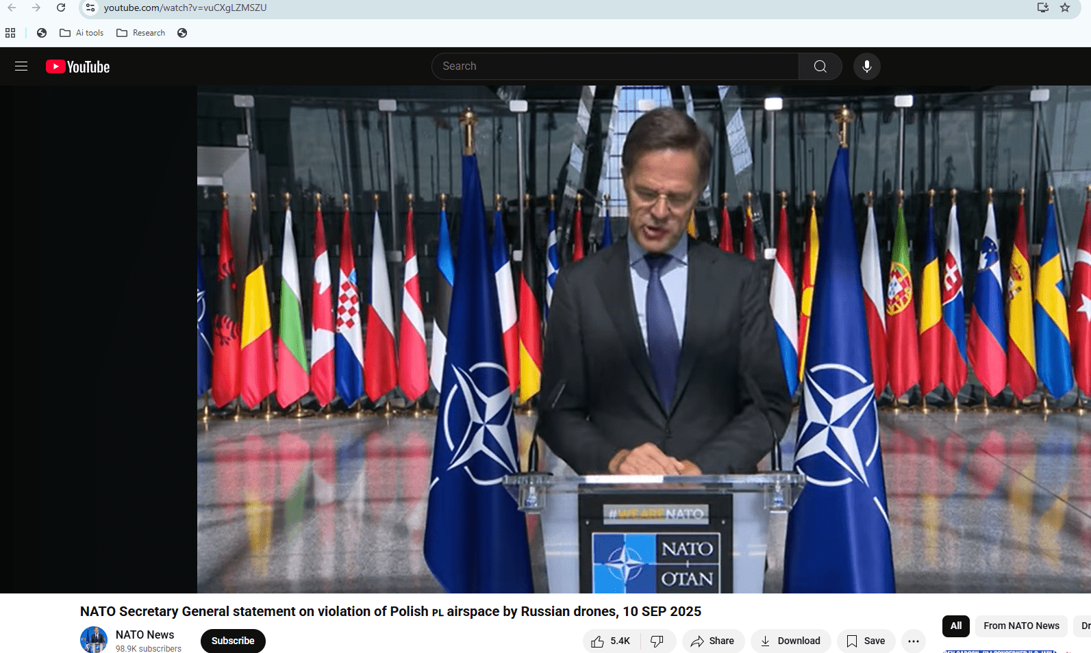This screenshot has height=653, width=1091.
Task: Open NATO News channel avatar
Action: click(x=94, y=640)
